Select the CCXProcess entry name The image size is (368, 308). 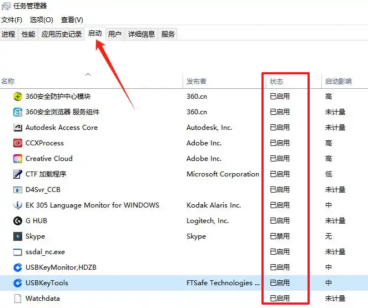(x=44, y=143)
